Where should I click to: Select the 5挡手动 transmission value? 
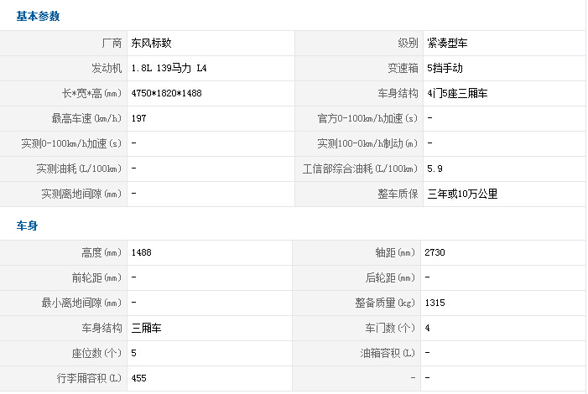(445, 68)
